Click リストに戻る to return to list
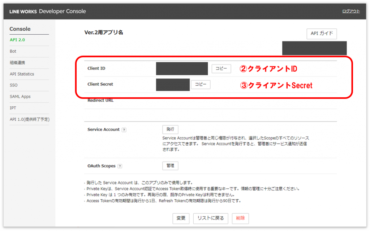This screenshot has height=231, width=370. click(x=211, y=218)
